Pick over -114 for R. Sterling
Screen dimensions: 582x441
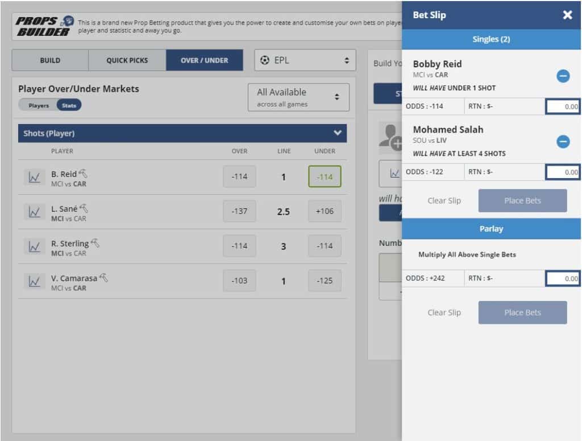point(239,246)
